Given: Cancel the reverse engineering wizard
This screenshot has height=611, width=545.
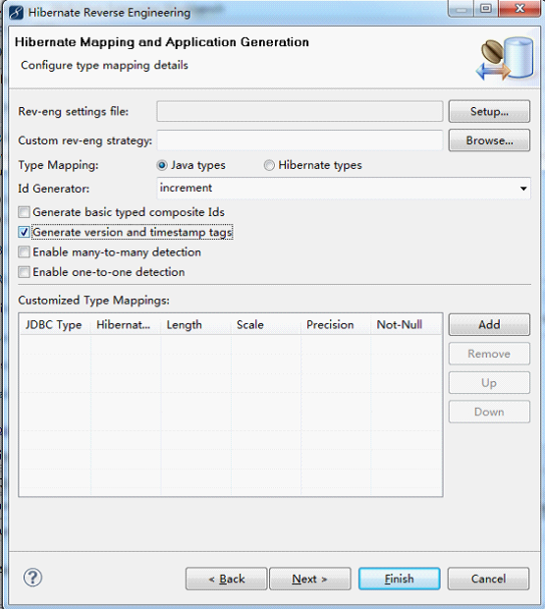Looking at the screenshot, I should (x=488, y=579).
